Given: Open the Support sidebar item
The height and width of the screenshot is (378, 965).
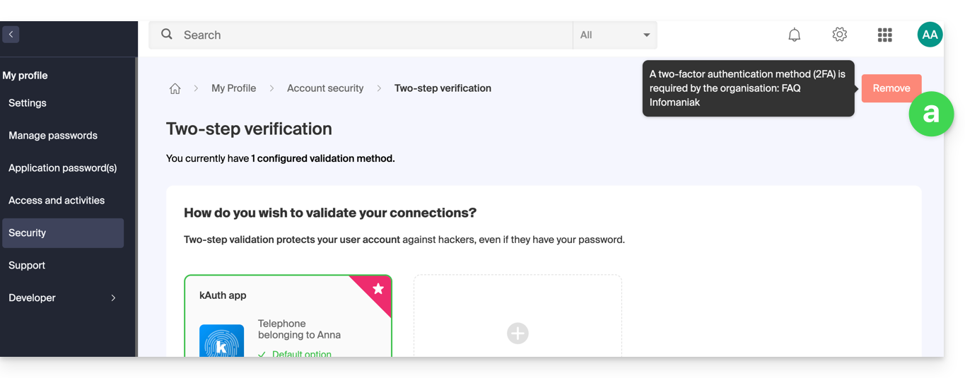Looking at the screenshot, I should click(27, 266).
